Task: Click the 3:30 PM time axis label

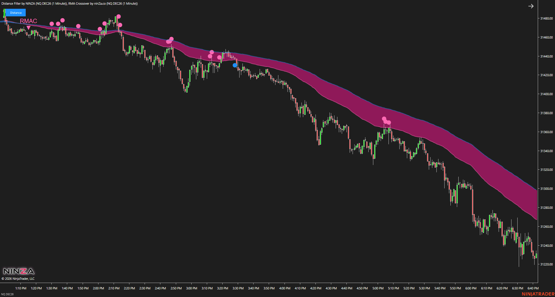Action: pos(238,288)
